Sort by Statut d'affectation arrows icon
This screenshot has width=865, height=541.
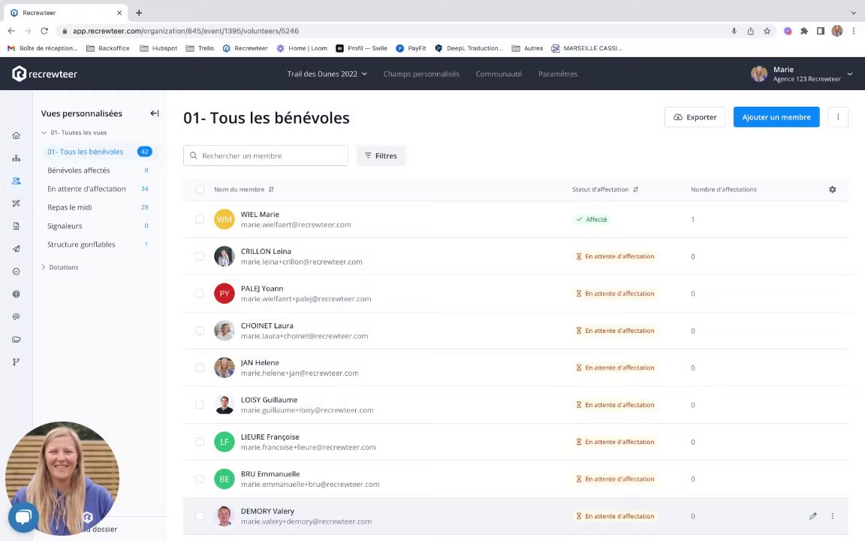tap(635, 189)
